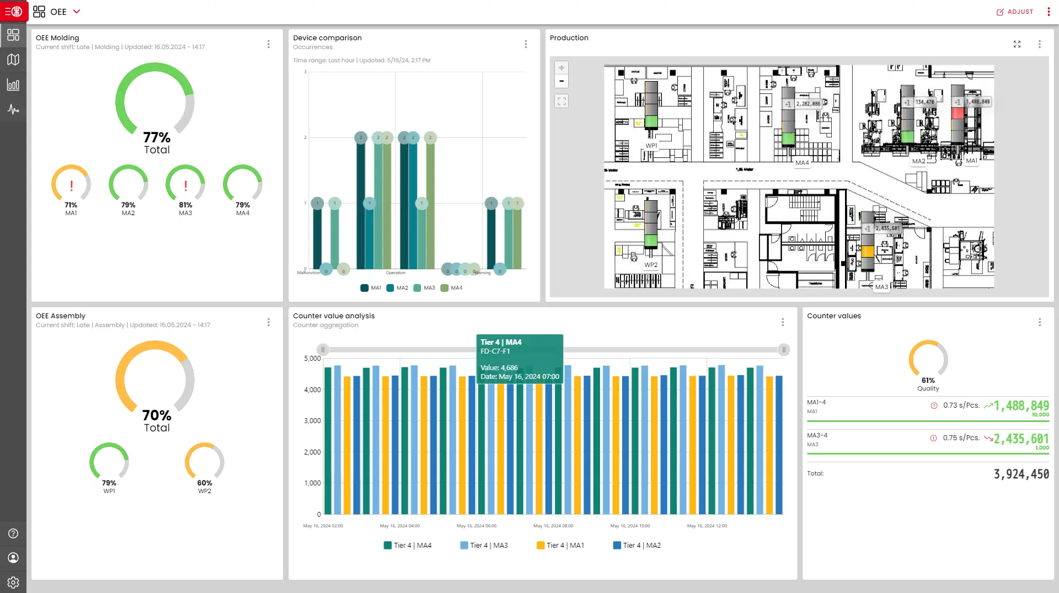This screenshot has width=1059, height=593.
Task: Click the fit-to-view icon on the map
Action: (561, 100)
